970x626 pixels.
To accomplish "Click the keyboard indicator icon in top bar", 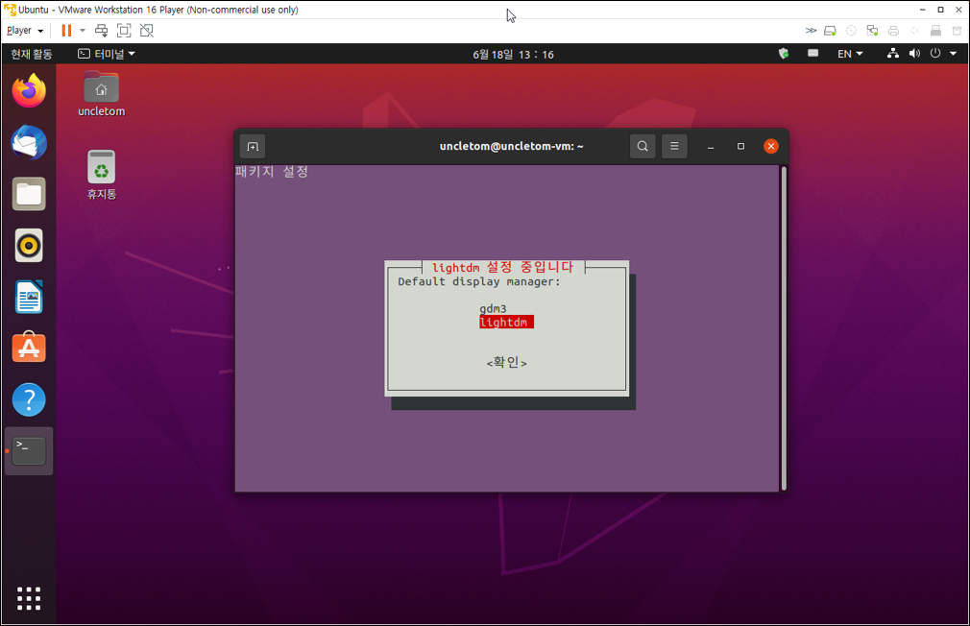I will pyautogui.click(x=813, y=54).
